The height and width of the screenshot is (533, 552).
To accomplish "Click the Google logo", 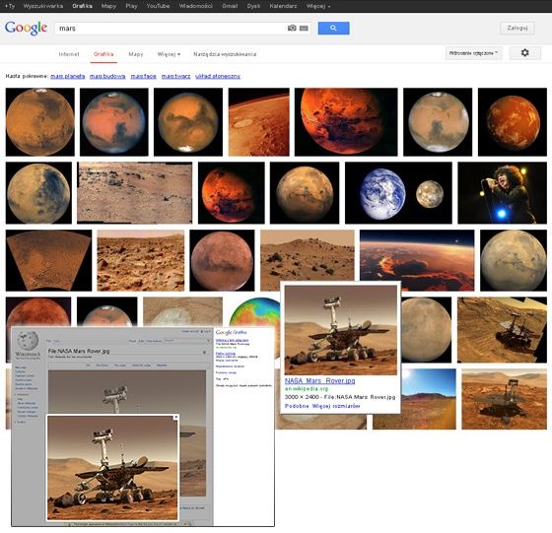I will 26,28.
